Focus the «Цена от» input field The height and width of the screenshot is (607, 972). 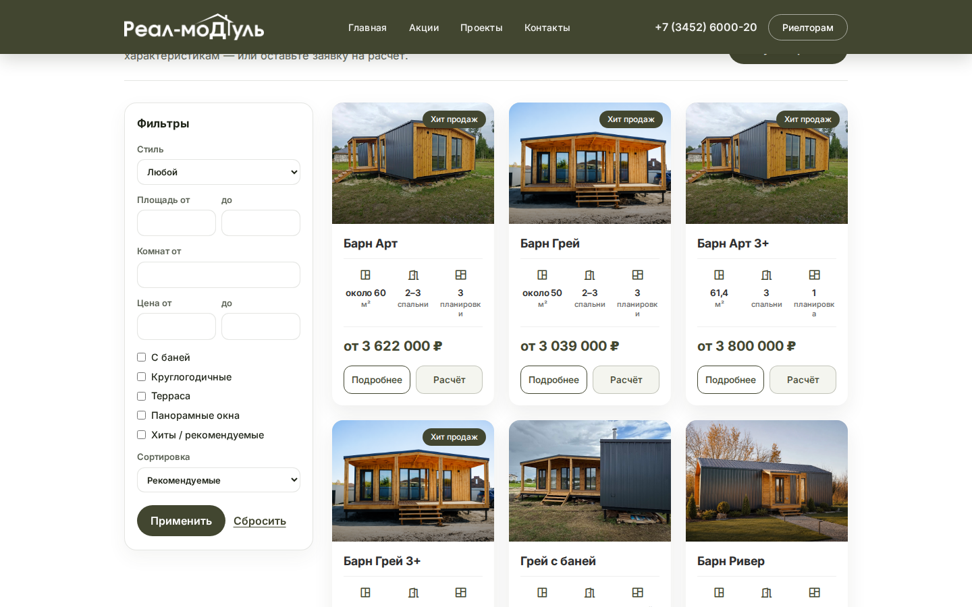(x=176, y=326)
